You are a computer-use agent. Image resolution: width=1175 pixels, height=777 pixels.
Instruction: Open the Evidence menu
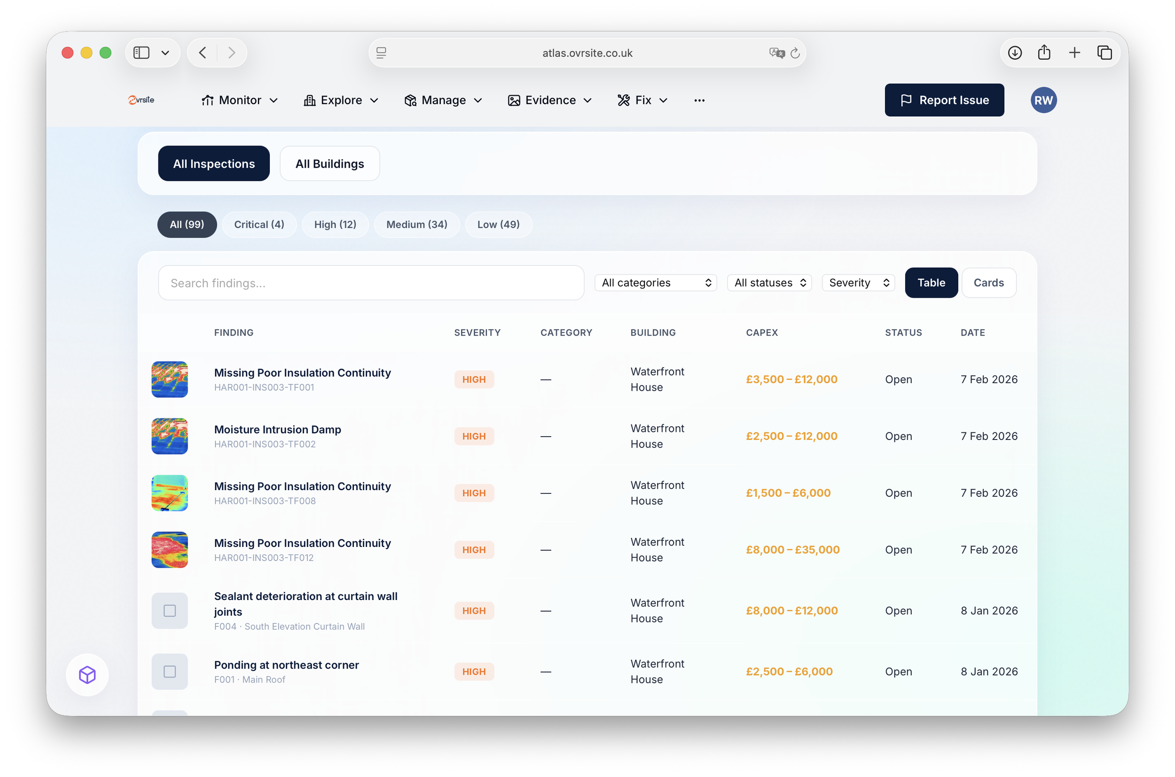[x=549, y=100]
